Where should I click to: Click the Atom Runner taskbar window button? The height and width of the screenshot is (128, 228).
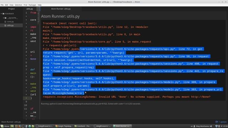[122, 126]
